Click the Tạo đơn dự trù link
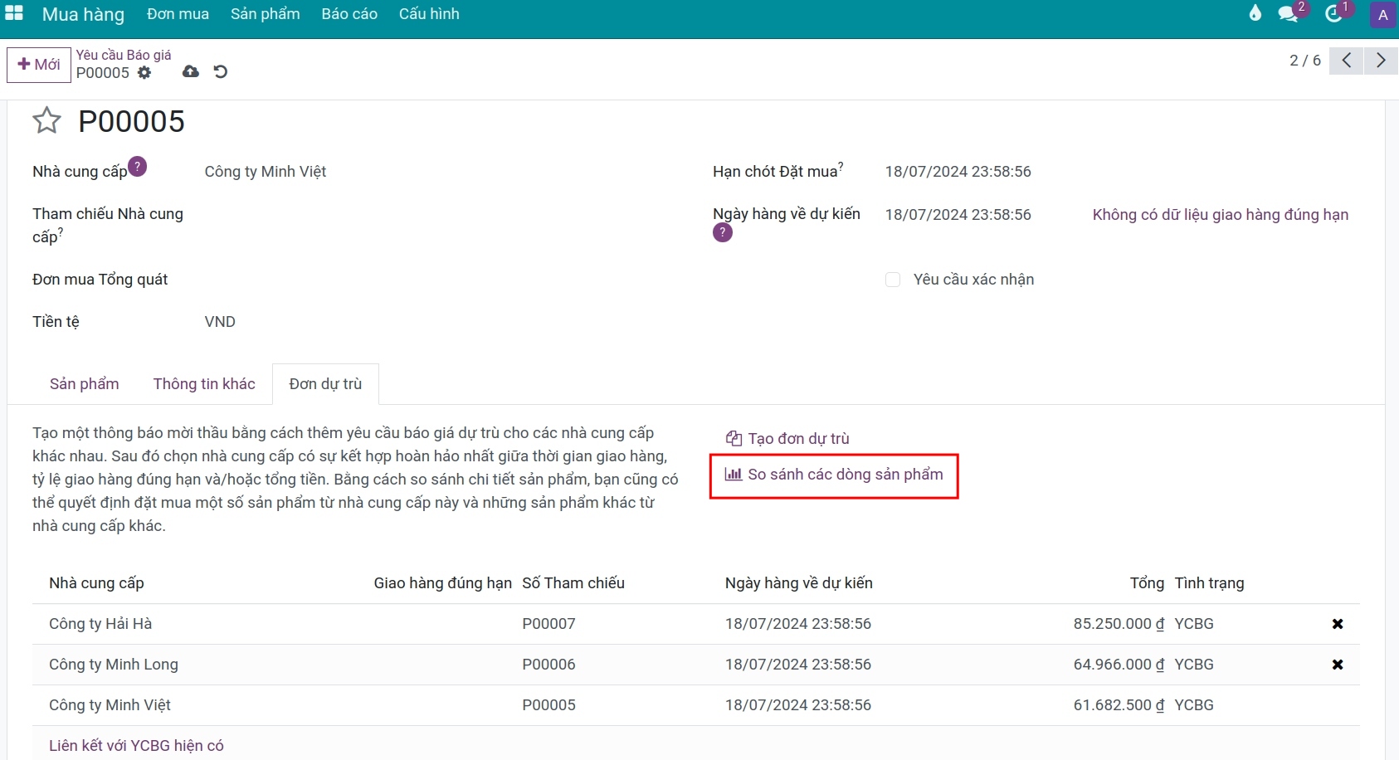 point(787,439)
